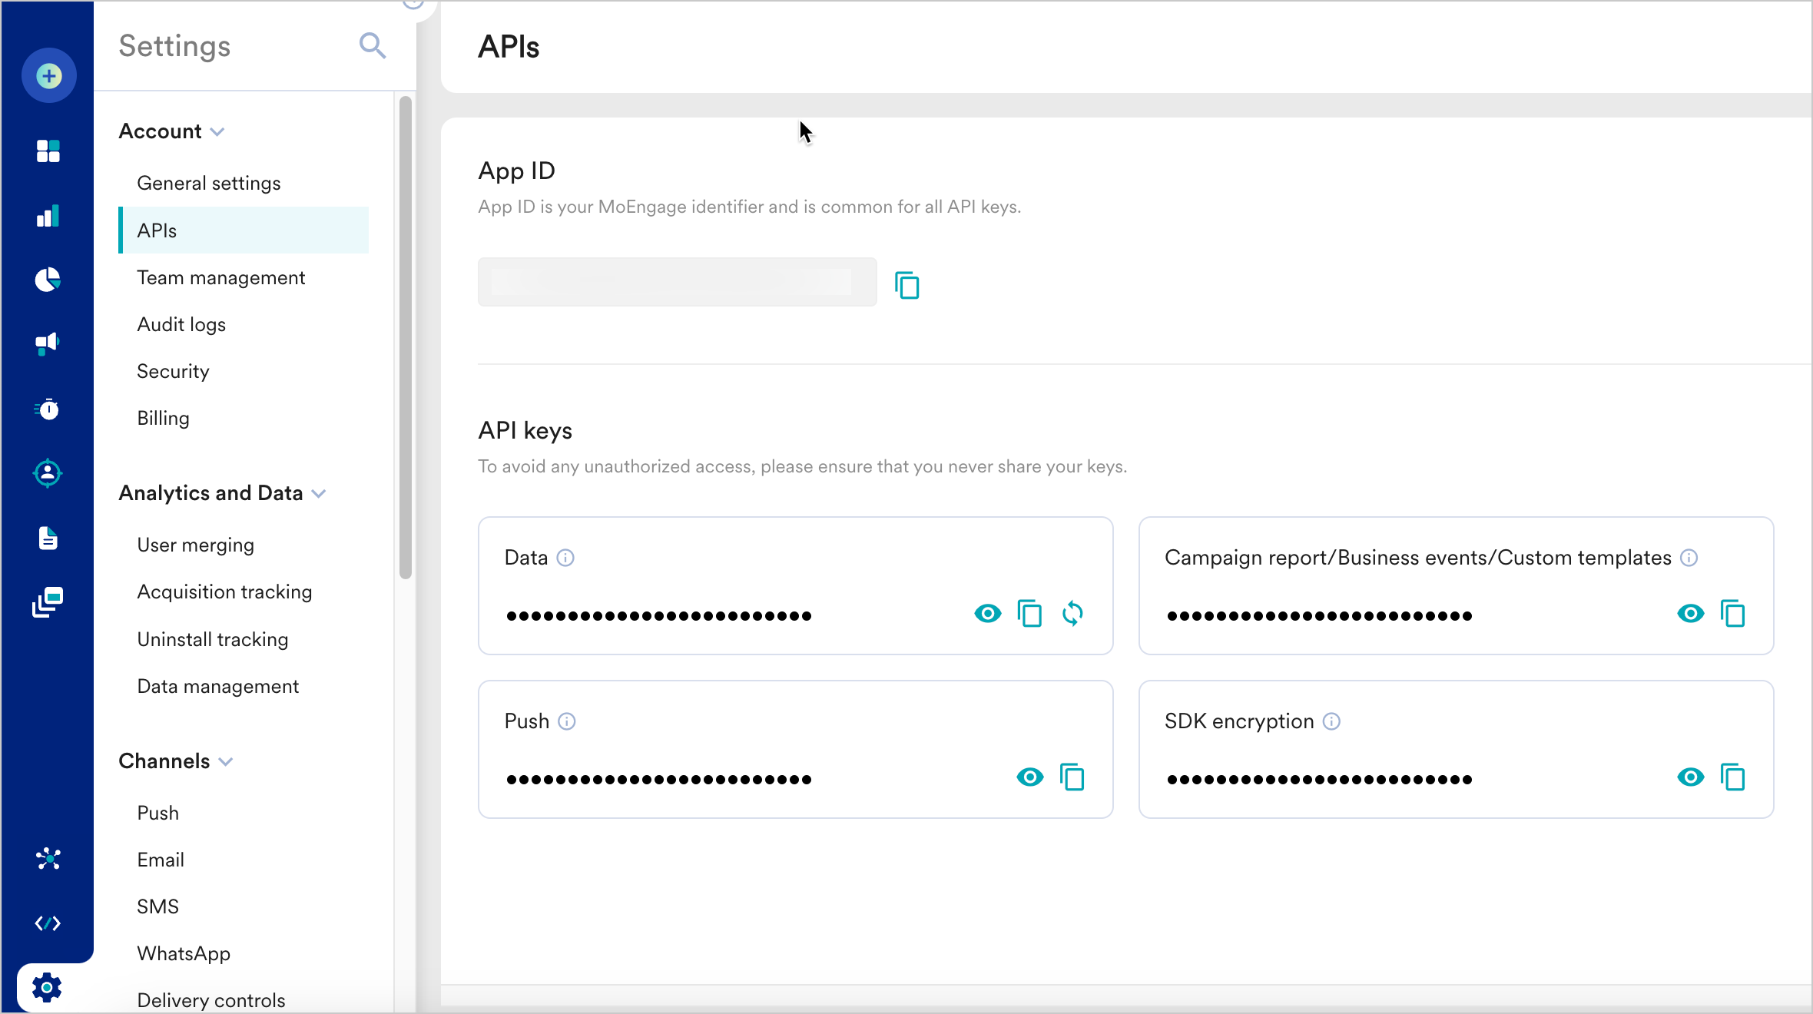The width and height of the screenshot is (1813, 1014).
Task: Open WhatsApp channel settings
Action: [184, 953]
